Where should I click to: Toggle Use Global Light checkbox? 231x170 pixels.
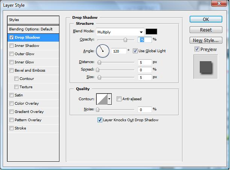(135, 51)
